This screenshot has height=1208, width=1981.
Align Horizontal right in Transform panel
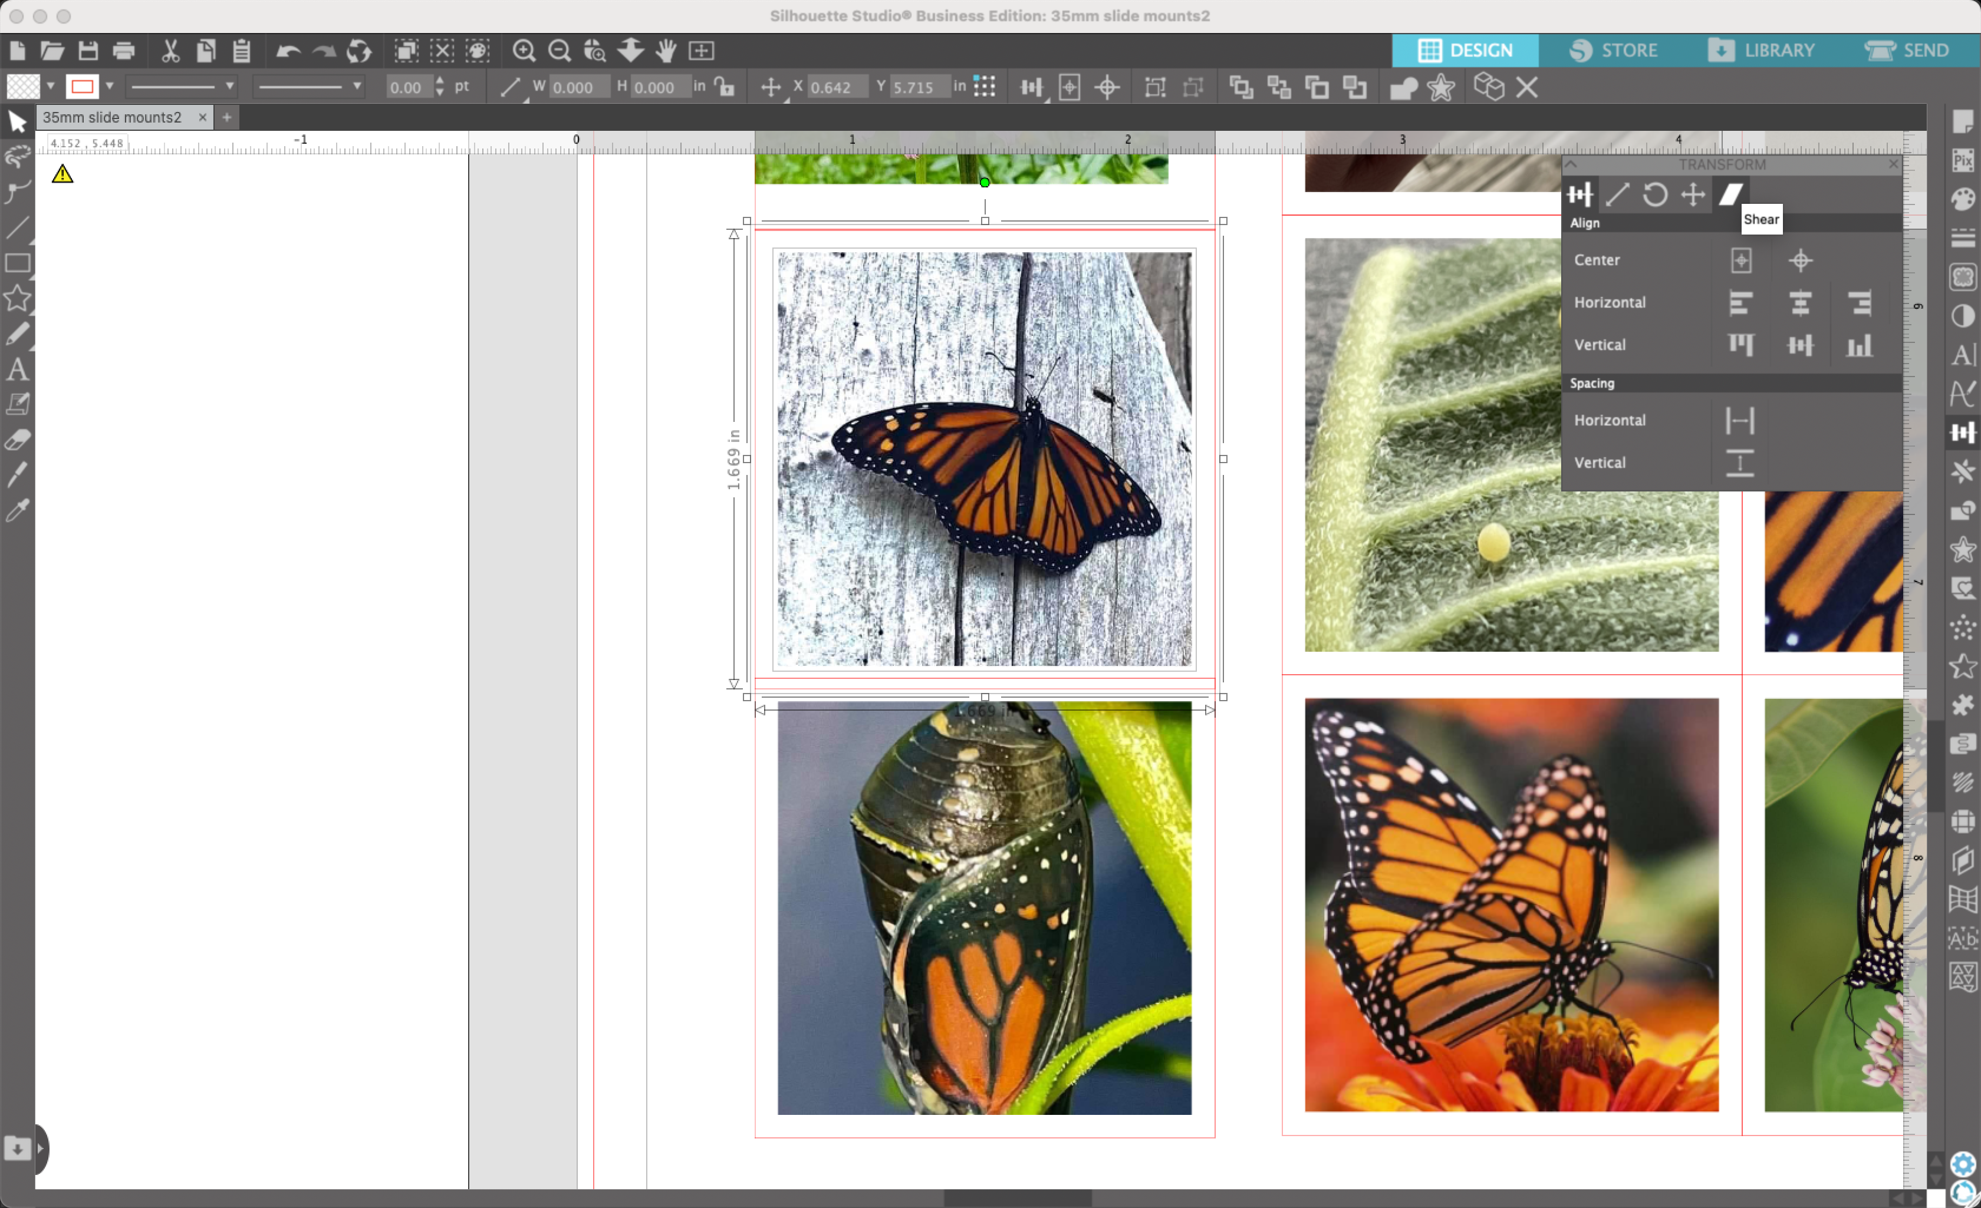[1859, 302]
